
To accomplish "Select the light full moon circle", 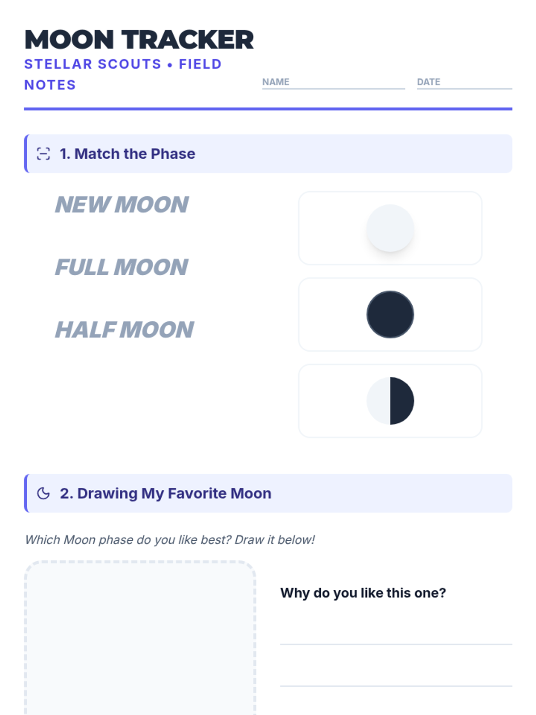I will [390, 228].
